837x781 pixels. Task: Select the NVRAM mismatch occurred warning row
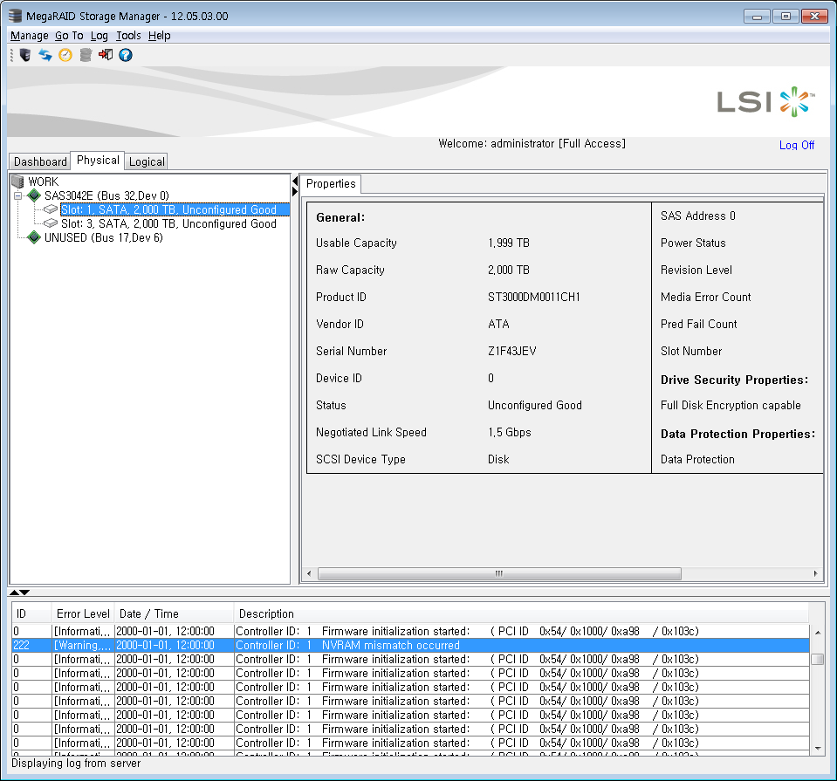[410, 645]
